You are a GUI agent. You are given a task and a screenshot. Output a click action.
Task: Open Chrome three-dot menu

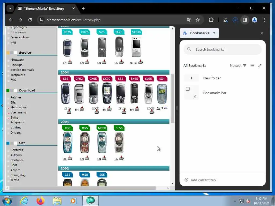264,20
